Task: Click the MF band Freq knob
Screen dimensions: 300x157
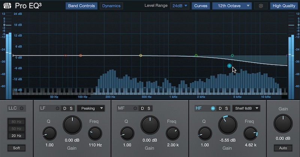Action: (173, 134)
